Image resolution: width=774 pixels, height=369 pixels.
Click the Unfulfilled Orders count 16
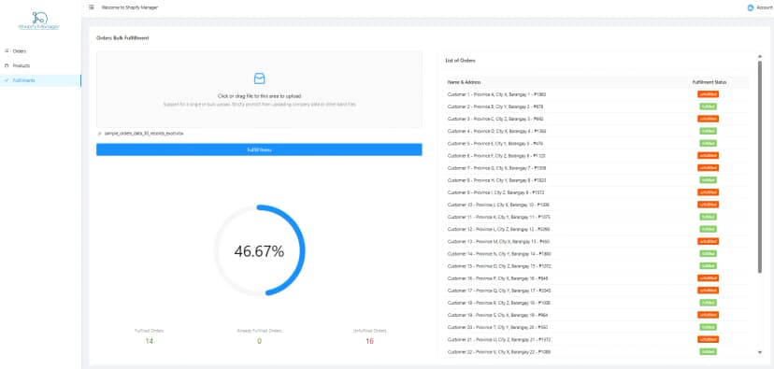[x=370, y=341]
